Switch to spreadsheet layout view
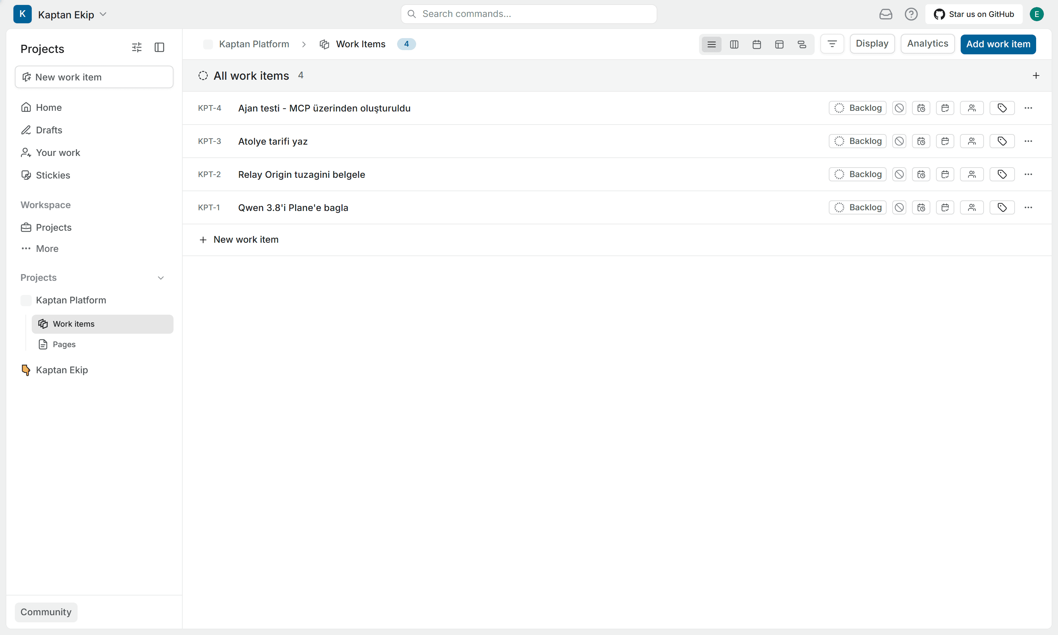The height and width of the screenshot is (635, 1058). point(779,44)
